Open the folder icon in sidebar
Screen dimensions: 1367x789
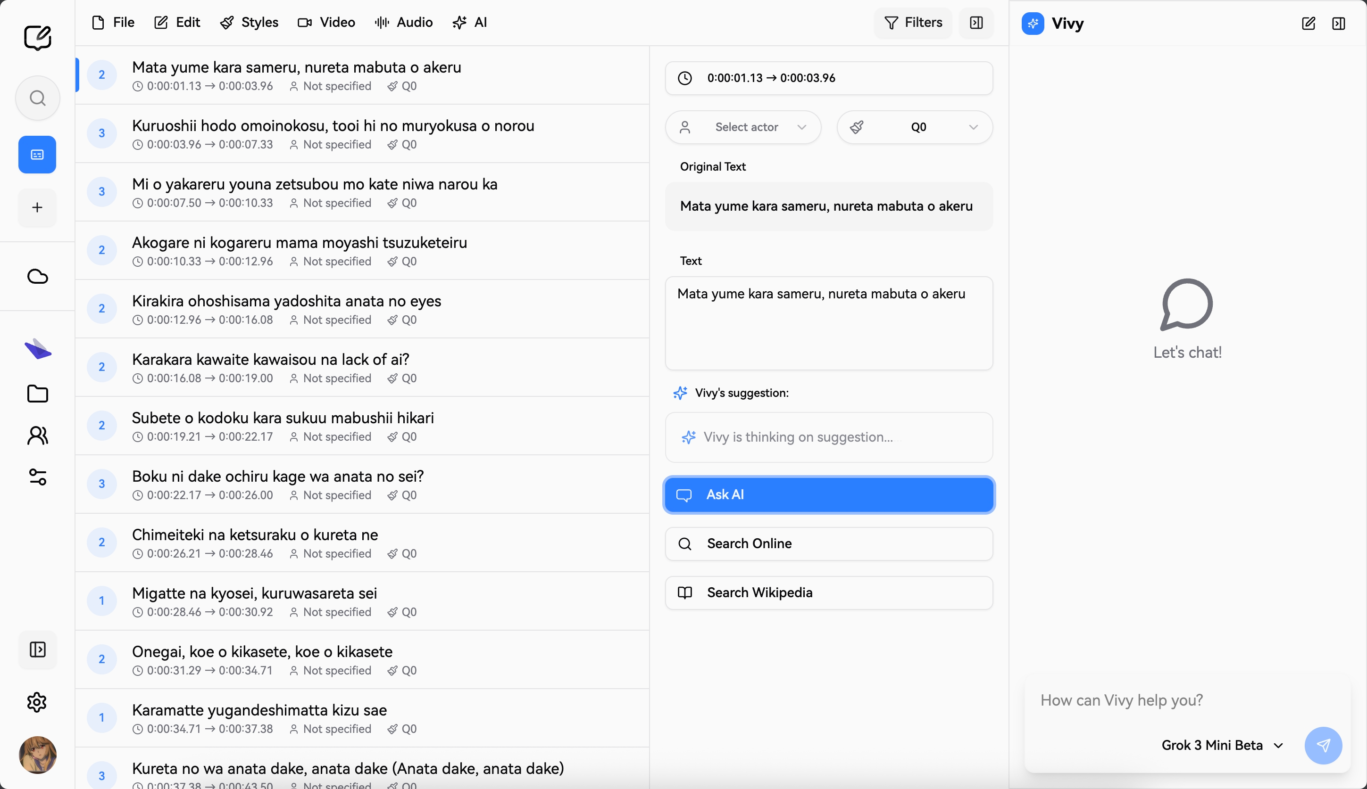click(37, 394)
